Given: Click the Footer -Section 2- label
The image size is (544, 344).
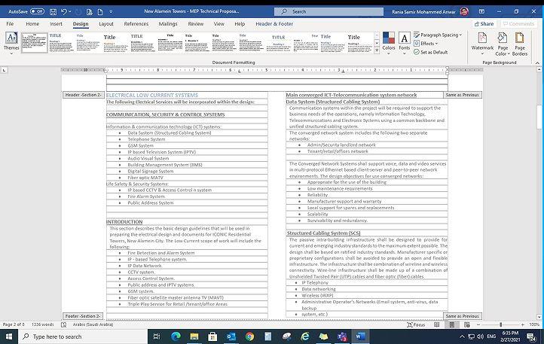Looking at the screenshot, I should (x=83, y=316).
